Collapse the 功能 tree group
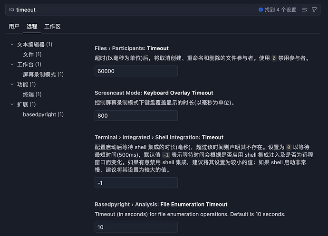 (12, 84)
